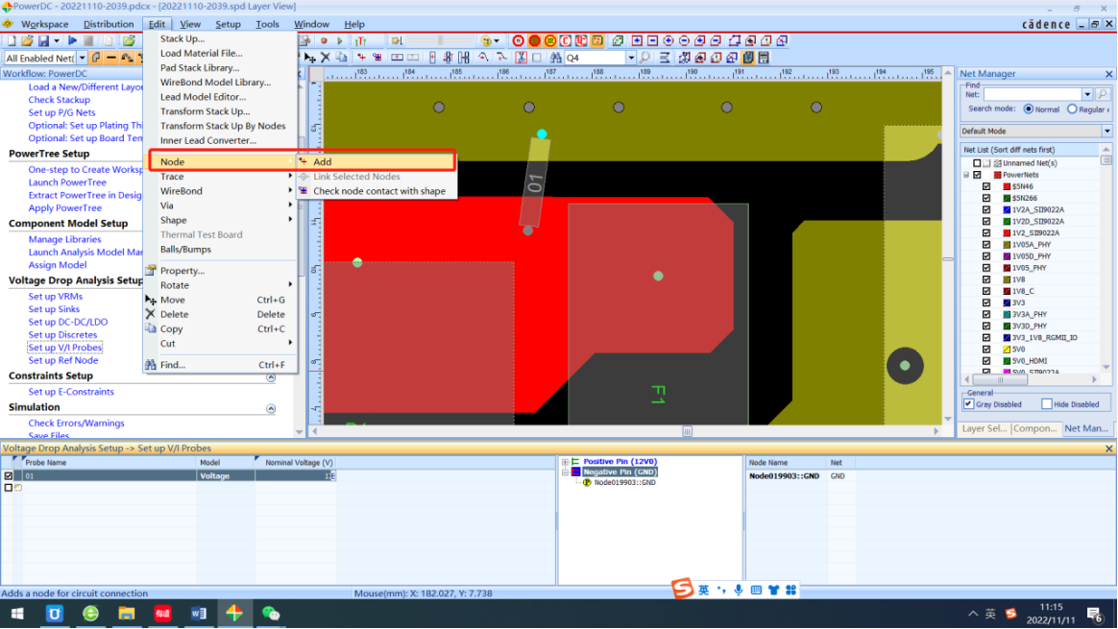
Task: Open the Q4 layer dropdown arrow
Action: click(631, 58)
